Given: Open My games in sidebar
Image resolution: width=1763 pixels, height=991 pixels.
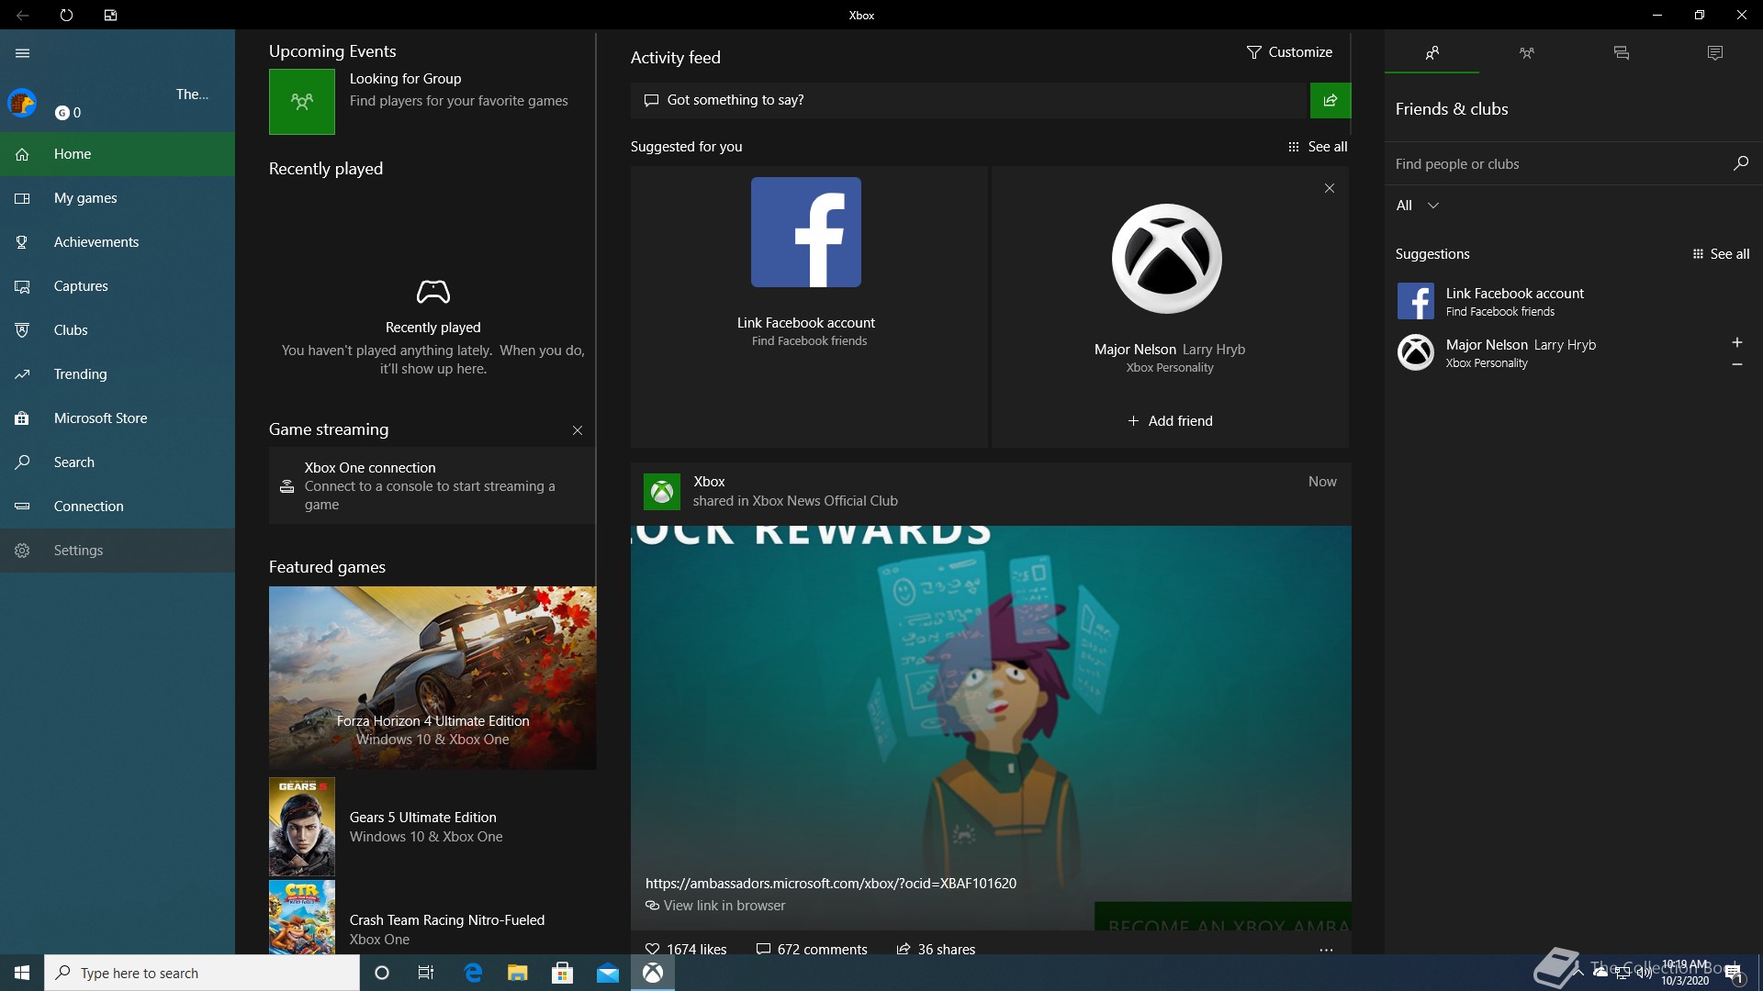Looking at the screenshot, I should tap(118, 198).
